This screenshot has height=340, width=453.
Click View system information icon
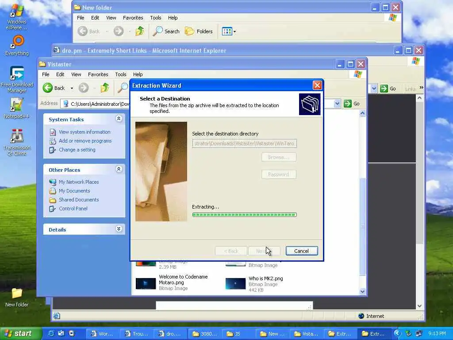coord(53,132)
